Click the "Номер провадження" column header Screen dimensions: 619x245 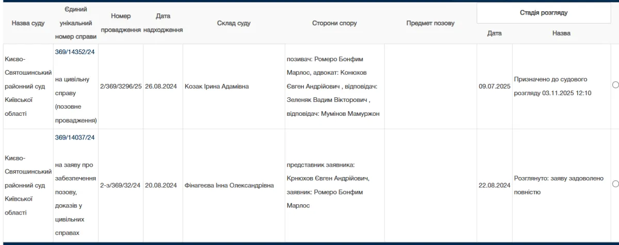[121, 23]
